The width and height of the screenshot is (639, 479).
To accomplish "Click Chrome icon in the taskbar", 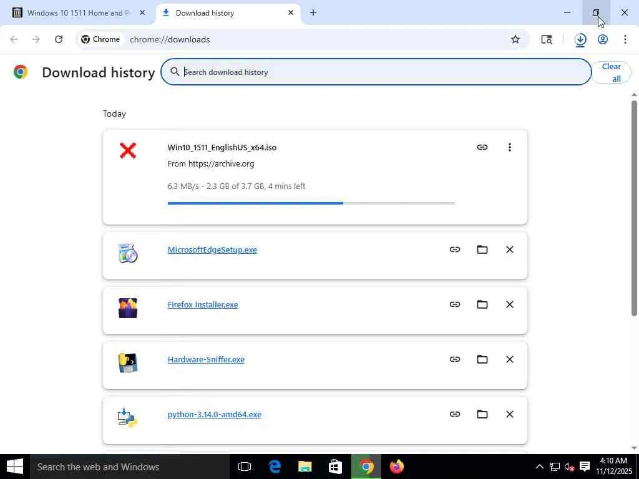I will [366, 467].
